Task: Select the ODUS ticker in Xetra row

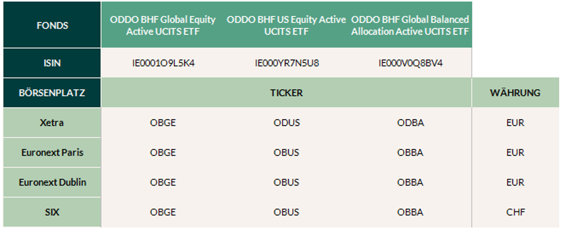Action: 286,123
